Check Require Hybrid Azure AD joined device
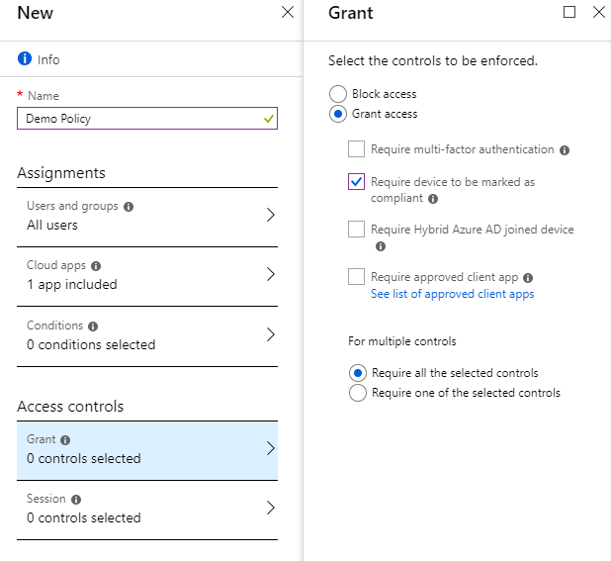The image size is (611, 561). (356, 230)
